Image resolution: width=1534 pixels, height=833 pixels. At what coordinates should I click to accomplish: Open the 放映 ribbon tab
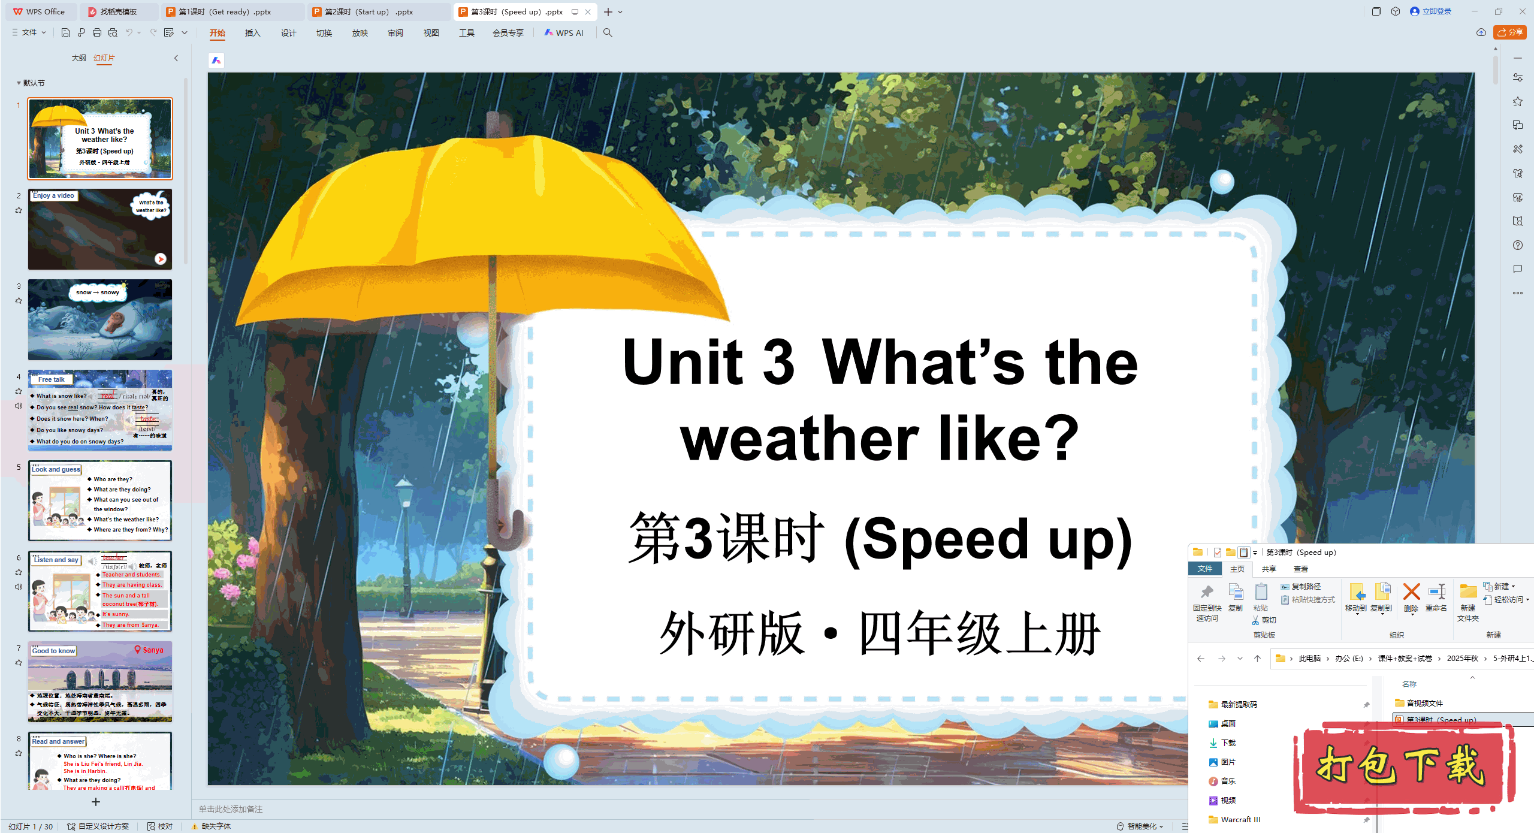coord(360,33)
